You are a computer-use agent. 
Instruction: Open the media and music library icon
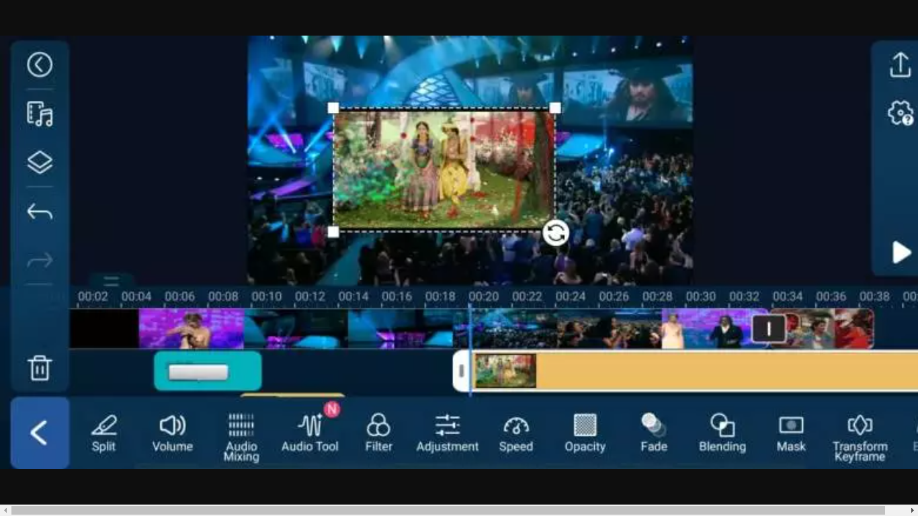[x=40, y=114]
